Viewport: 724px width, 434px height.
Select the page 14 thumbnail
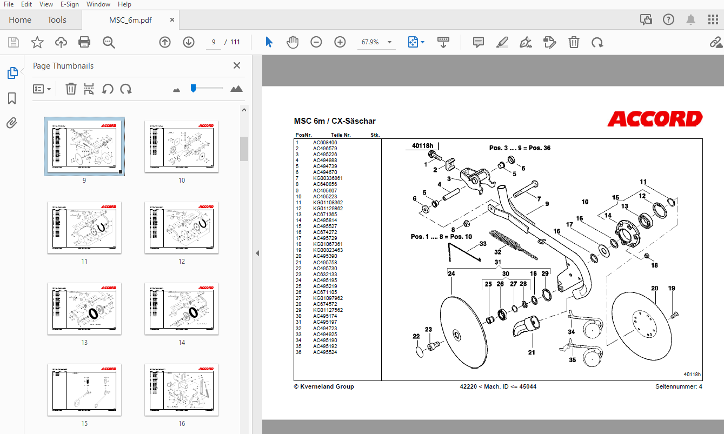(182, 309)
